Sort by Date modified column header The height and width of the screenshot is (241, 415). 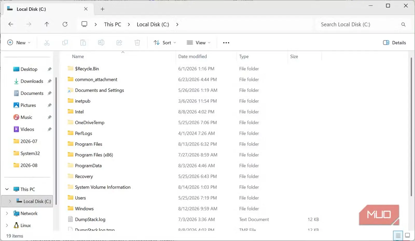click(x=192, y=56)
